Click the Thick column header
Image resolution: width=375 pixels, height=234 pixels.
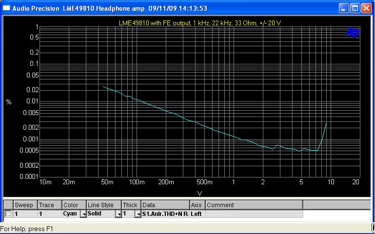pos(132,205)
